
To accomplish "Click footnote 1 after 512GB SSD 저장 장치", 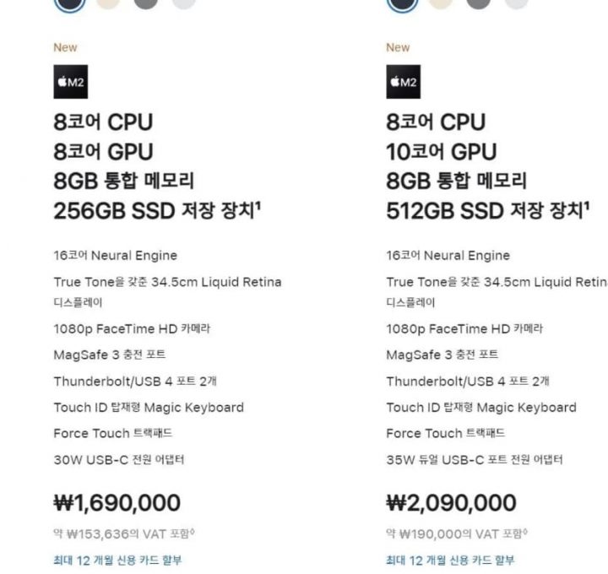I will pyautogui.click(x=587, y=206).
